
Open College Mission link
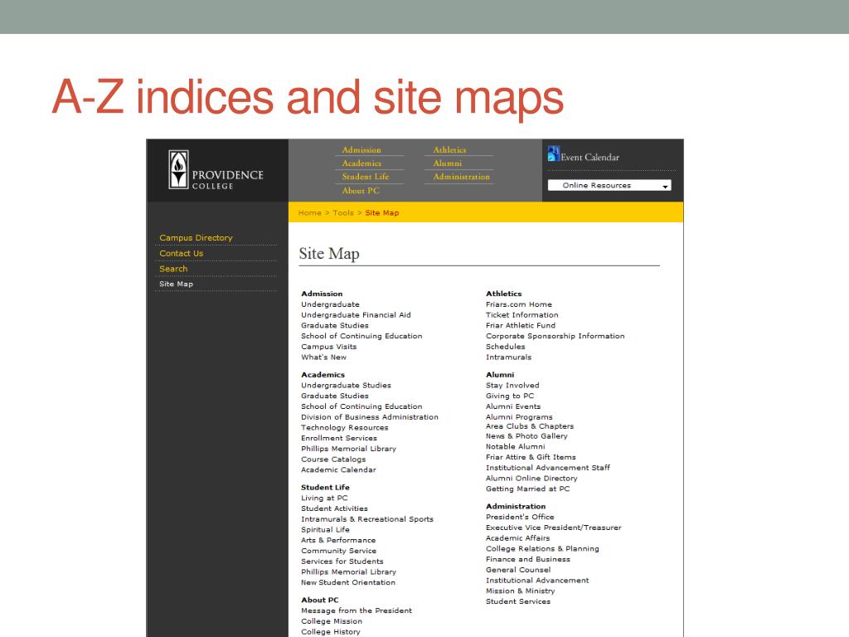(332, 621)
